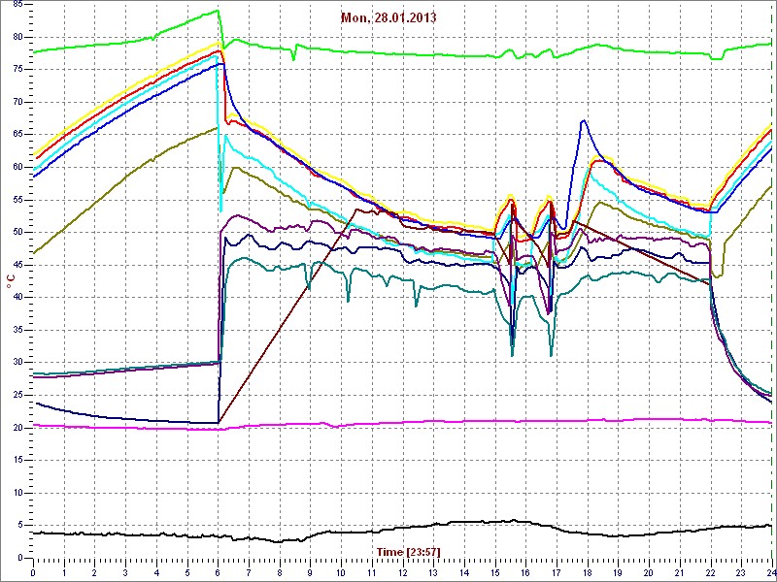
Task: Click hour 18 on the time axis
Action: [588, 573]
